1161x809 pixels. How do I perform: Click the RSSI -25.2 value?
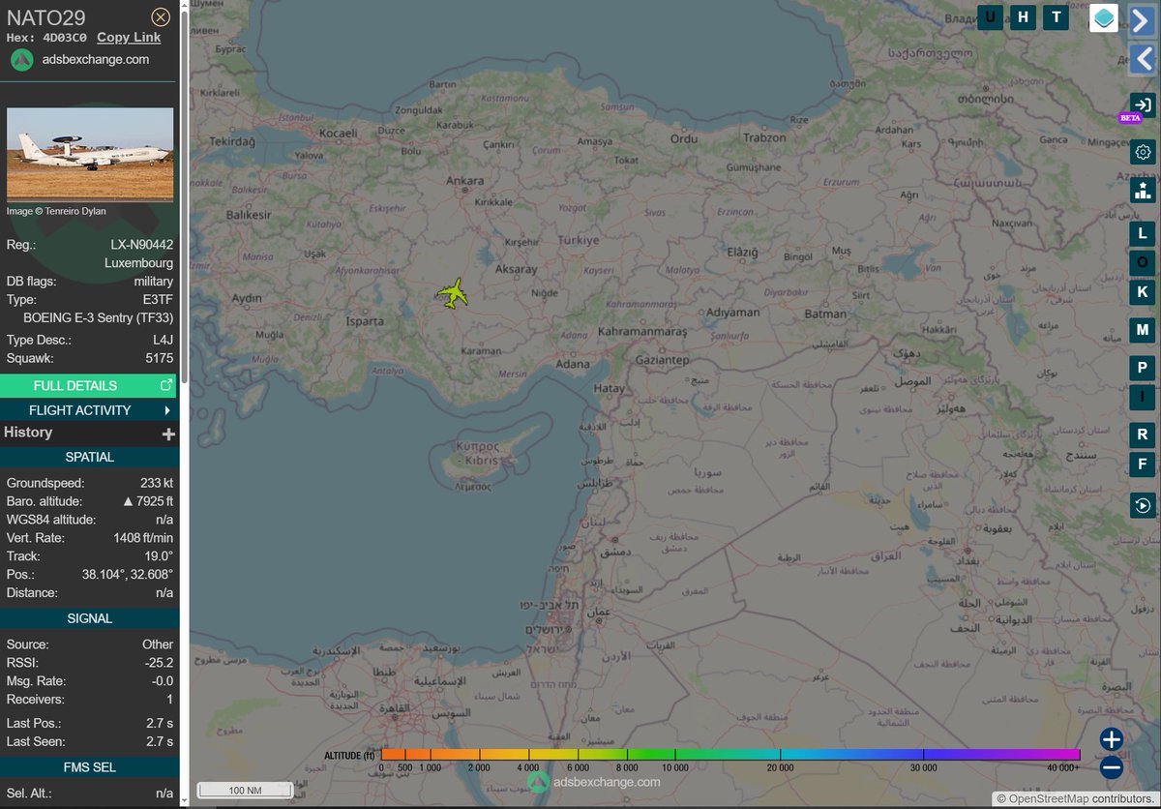pos(157,663)
